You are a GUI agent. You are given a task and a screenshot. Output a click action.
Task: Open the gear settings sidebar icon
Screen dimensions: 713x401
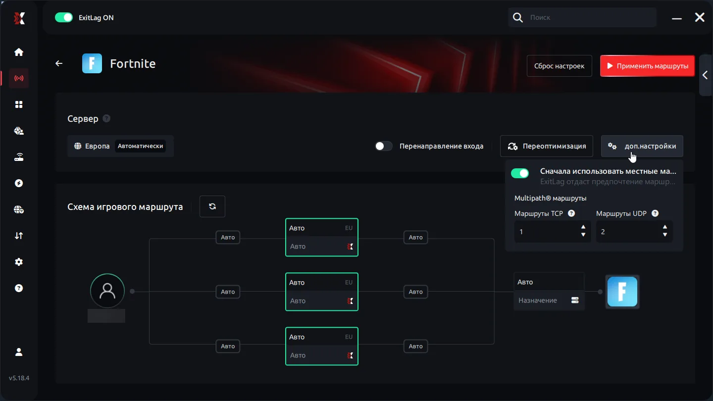[x=19, y=262]
